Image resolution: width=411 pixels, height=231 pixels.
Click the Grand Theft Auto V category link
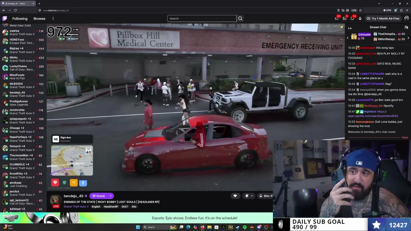[76, 207]
